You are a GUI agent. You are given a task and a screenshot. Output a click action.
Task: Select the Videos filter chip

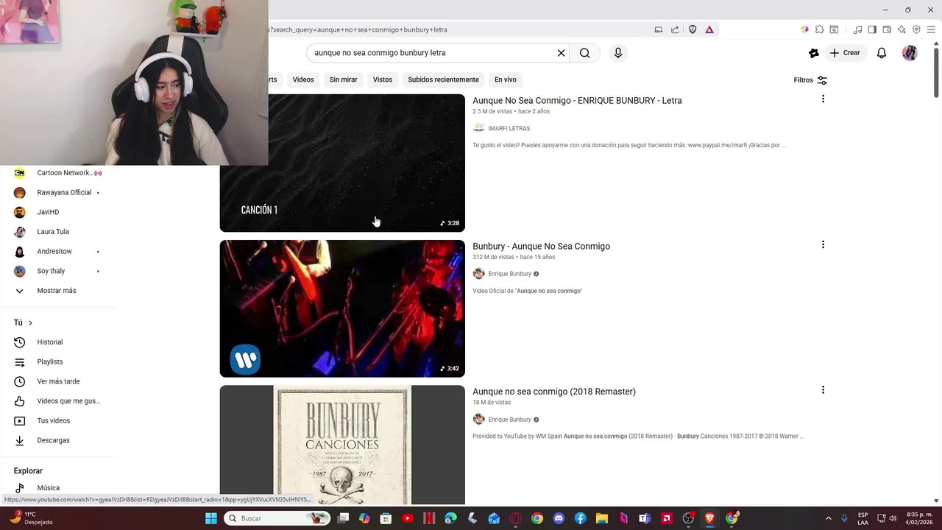pyautogui.click(x=303, y=79)
